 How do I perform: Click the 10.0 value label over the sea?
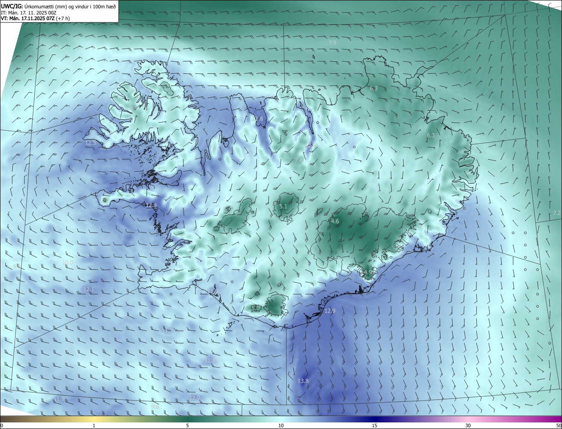68,263
